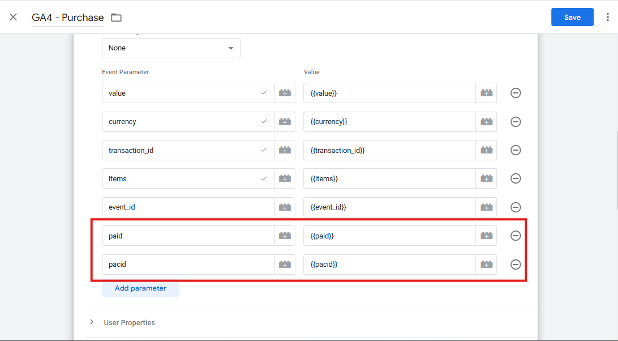Save the GA4 - Purchase tag
This screenshot has width=618, height=341.
click(572, 17)
